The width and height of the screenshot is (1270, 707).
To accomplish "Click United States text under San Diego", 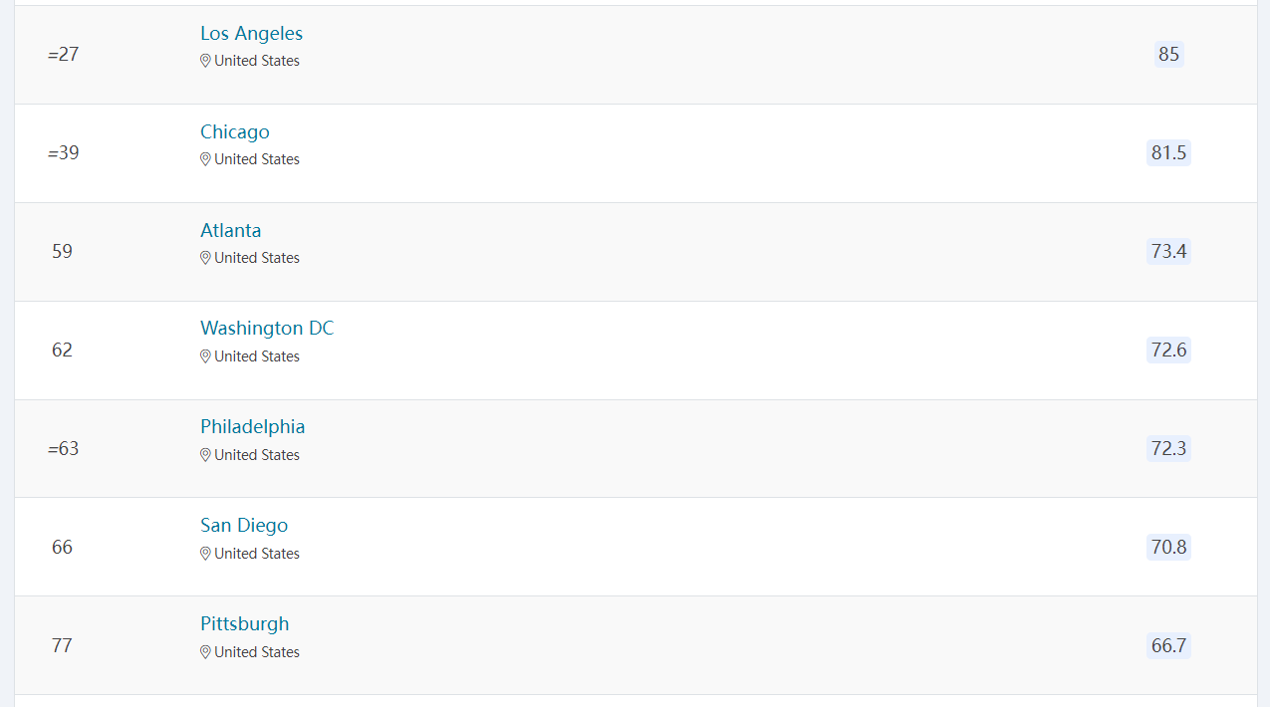I will [x=257, y=554].
